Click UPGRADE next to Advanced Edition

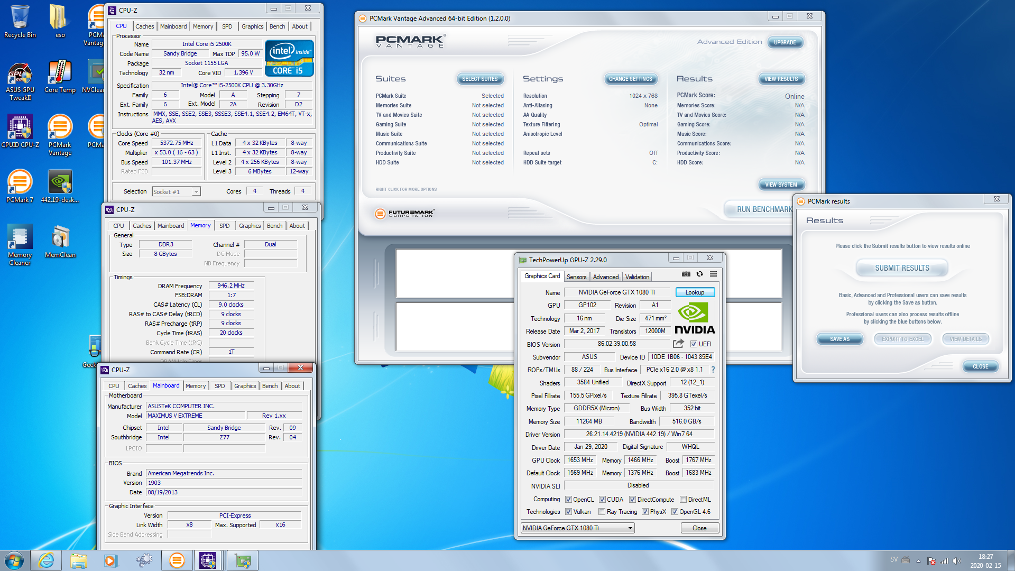(785, 43)
